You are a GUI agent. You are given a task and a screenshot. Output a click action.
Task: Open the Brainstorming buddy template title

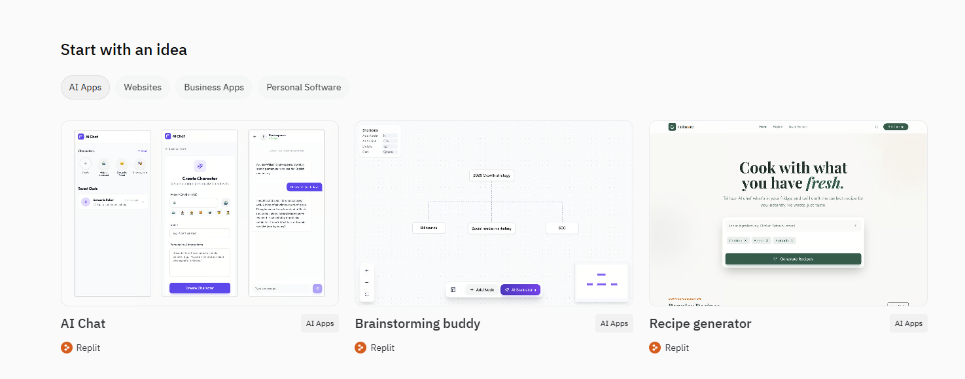point(417,323)
